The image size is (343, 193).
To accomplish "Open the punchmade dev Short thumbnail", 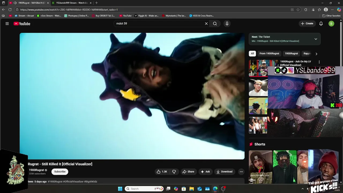I will 260,167.
